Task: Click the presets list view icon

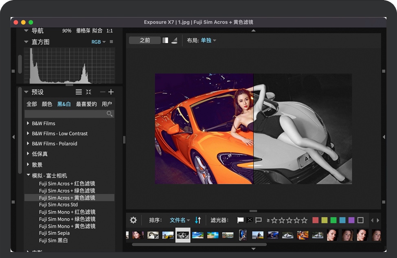Action: coord(79,92)
